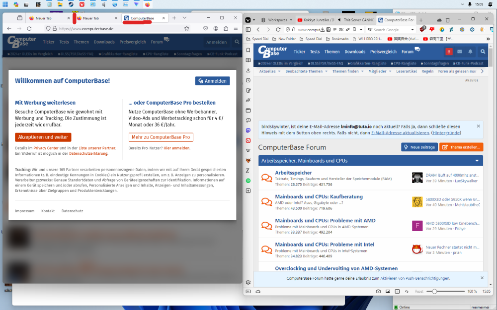This screenshot has width=497, height=310.
Task: Click the sync cloud icon in status bar
Action: point(258,291)
